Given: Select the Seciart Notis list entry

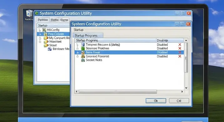Looking at the screenshot, I should coord(94,60).
